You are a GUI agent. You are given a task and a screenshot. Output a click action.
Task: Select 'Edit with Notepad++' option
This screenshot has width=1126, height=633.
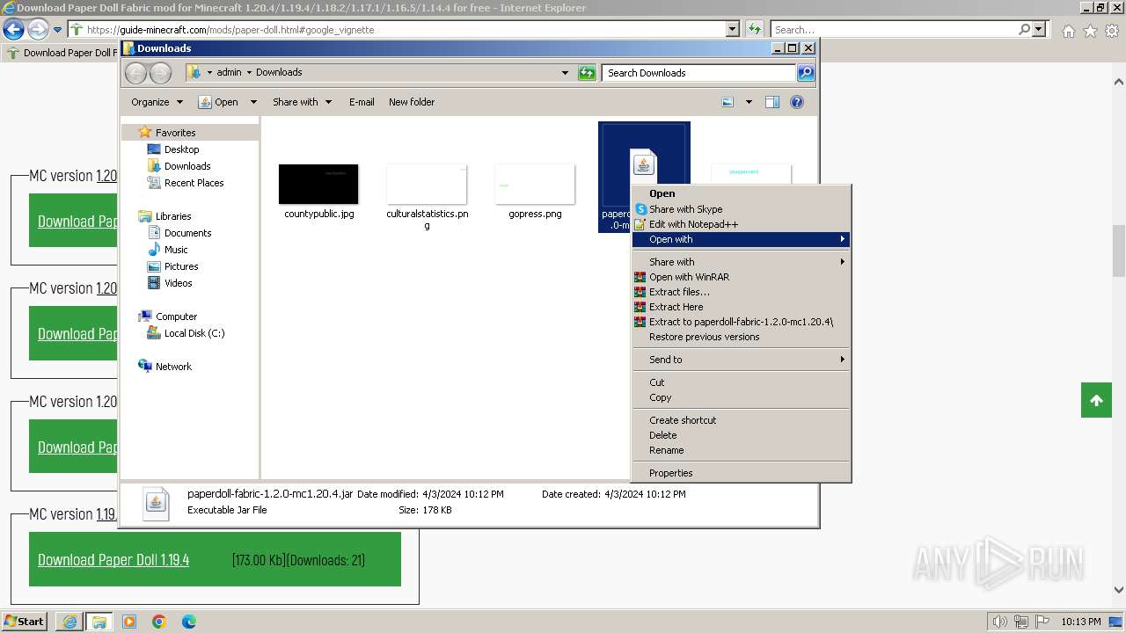741,224
